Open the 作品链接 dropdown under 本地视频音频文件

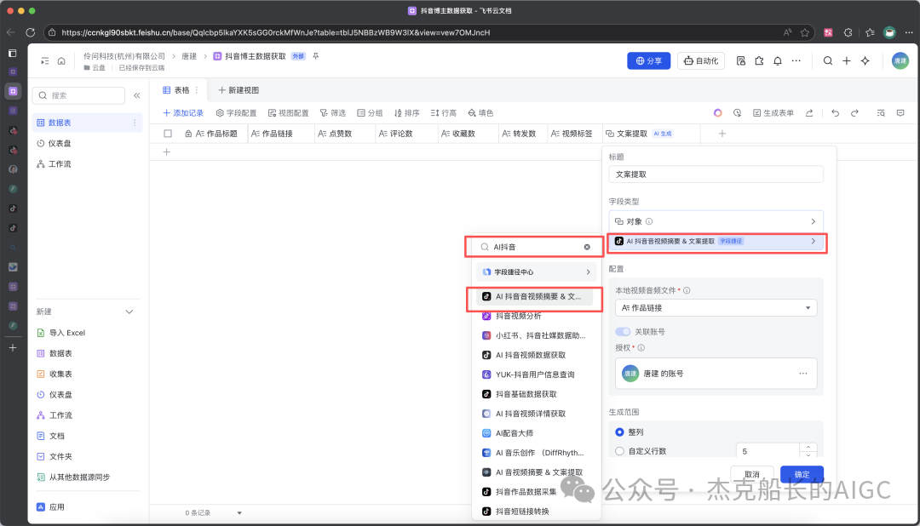716,308
